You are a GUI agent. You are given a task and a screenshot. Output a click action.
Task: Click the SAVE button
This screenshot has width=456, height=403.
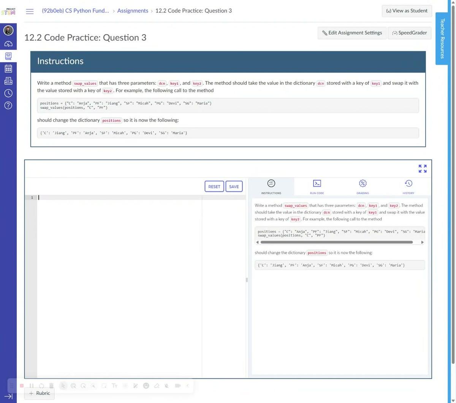pos(234,186)
